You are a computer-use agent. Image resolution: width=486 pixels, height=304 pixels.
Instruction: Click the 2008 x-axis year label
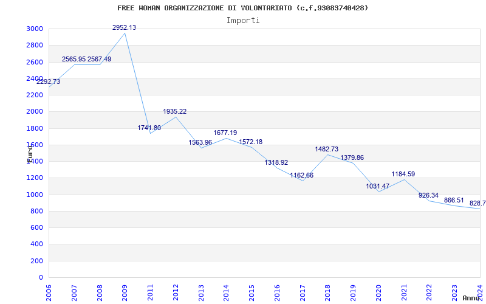click(x=100, y=293)
